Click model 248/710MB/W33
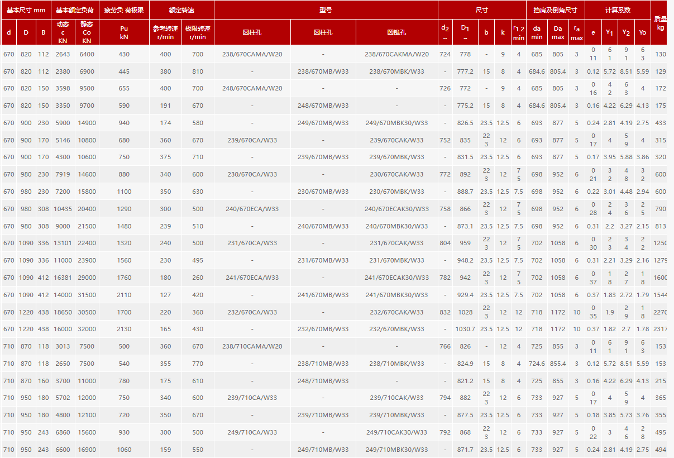 point(323,381)
